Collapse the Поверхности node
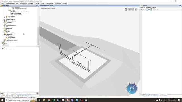 point(3,35)
